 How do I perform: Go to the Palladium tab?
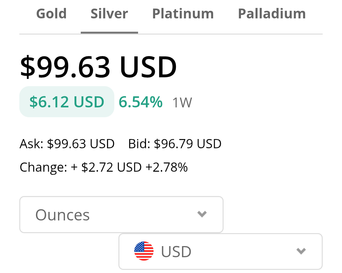272,14
